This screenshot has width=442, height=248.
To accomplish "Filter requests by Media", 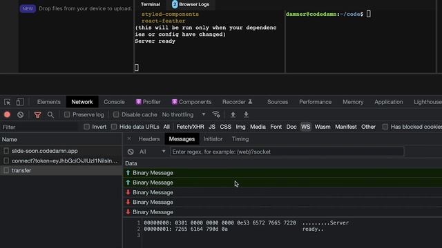I will 258,127.
